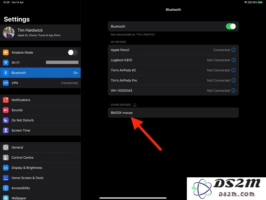Tap the Airplane Mode orange icon
The image size is (266, 200).
[x=6, y=52]
